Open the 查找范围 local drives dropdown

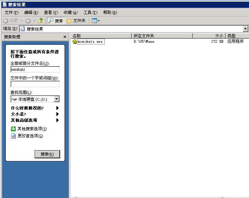coord(56,99)
